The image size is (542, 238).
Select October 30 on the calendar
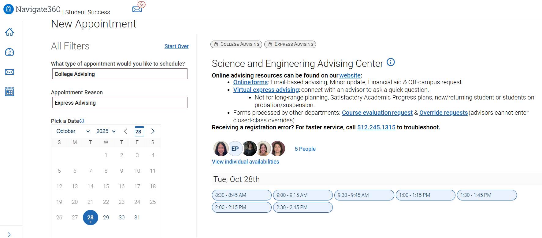coord(121,218)
